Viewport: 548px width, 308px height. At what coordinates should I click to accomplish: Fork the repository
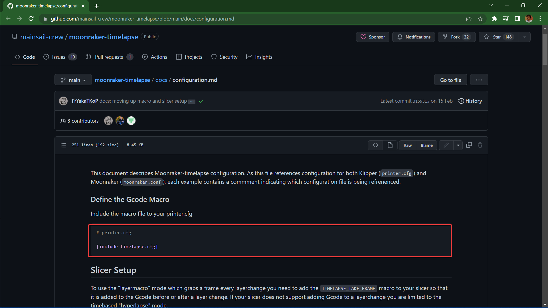[x=457, y=37]
